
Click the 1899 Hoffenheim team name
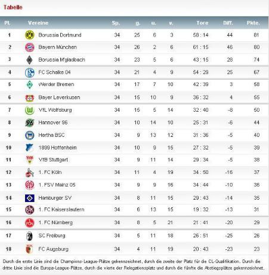57,148
